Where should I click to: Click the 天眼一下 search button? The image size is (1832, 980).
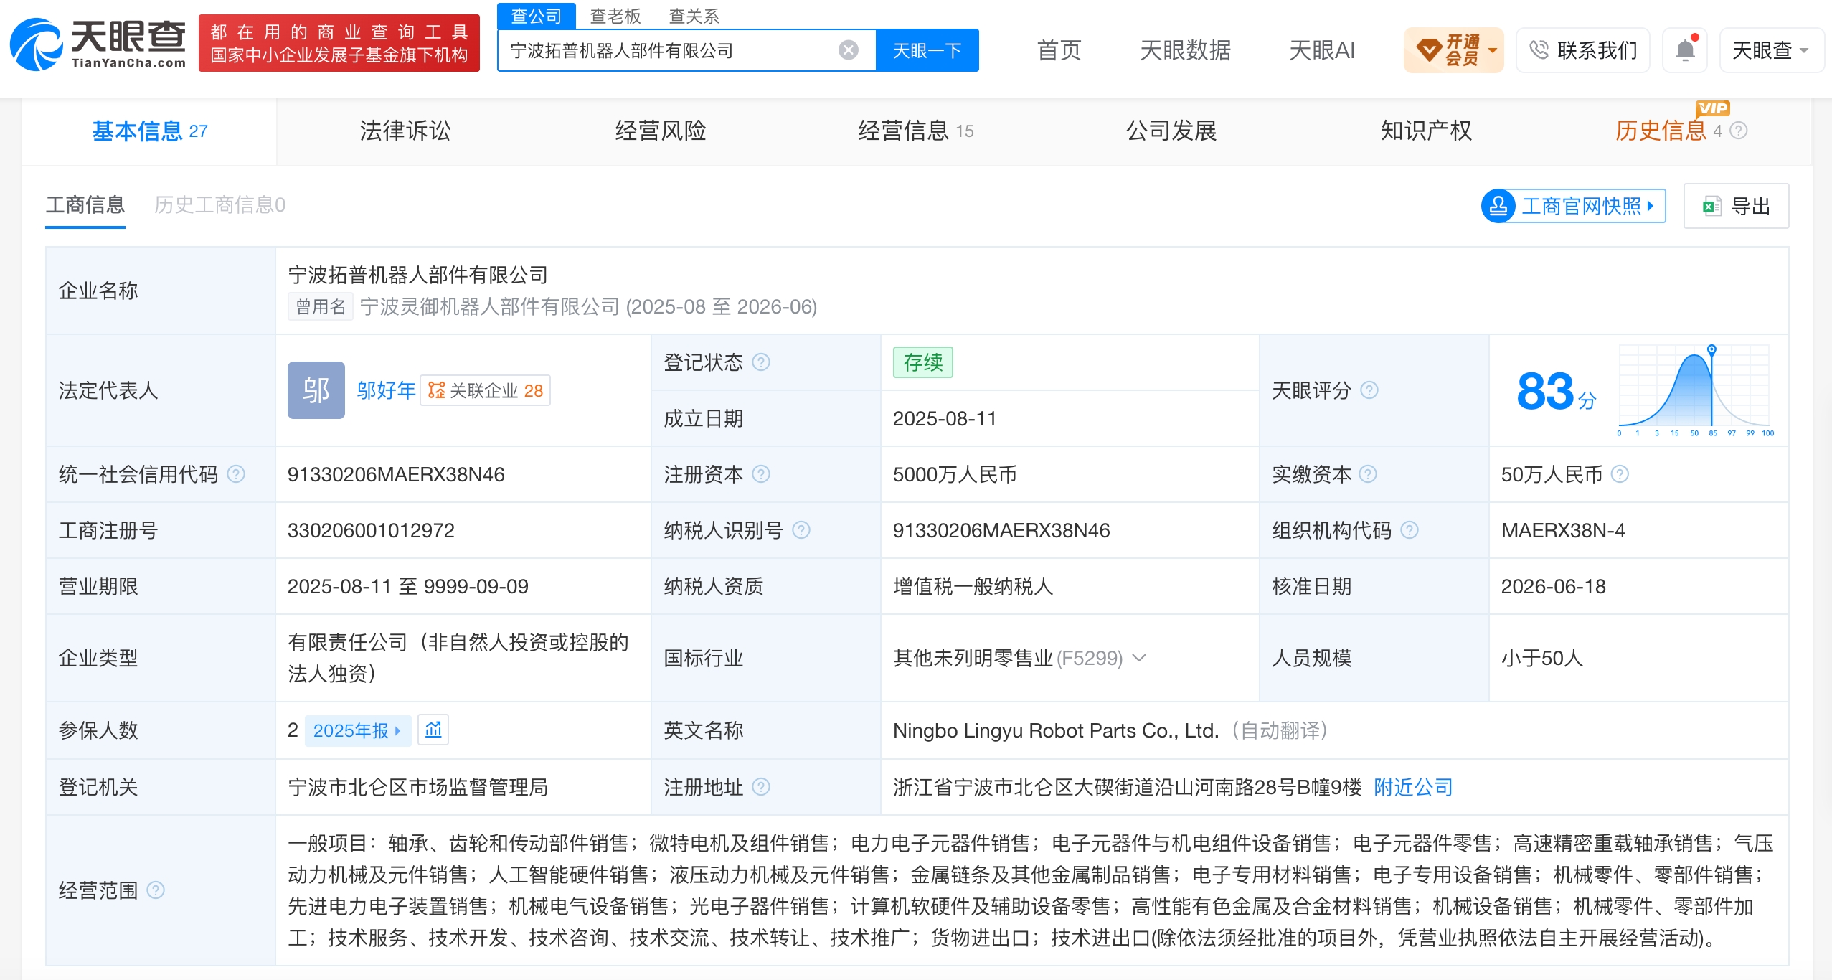pos(927,50)
